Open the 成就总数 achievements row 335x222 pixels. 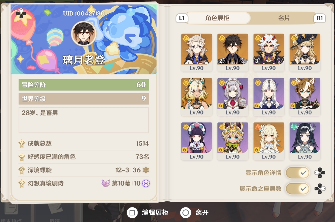tap(84, 143)
